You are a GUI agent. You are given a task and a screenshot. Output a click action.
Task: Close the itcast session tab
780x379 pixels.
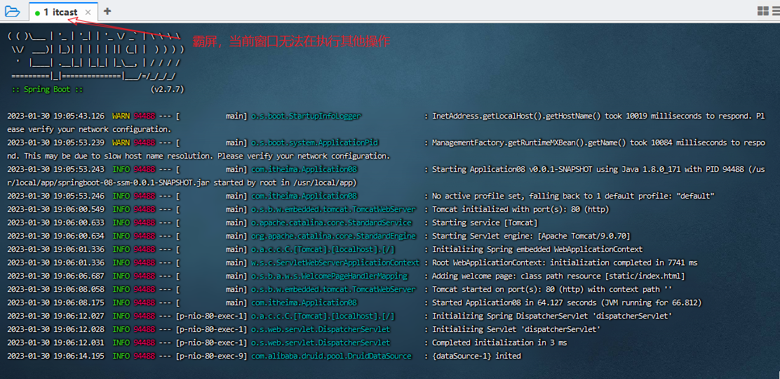pyautogui.click(x=88, y=12)
